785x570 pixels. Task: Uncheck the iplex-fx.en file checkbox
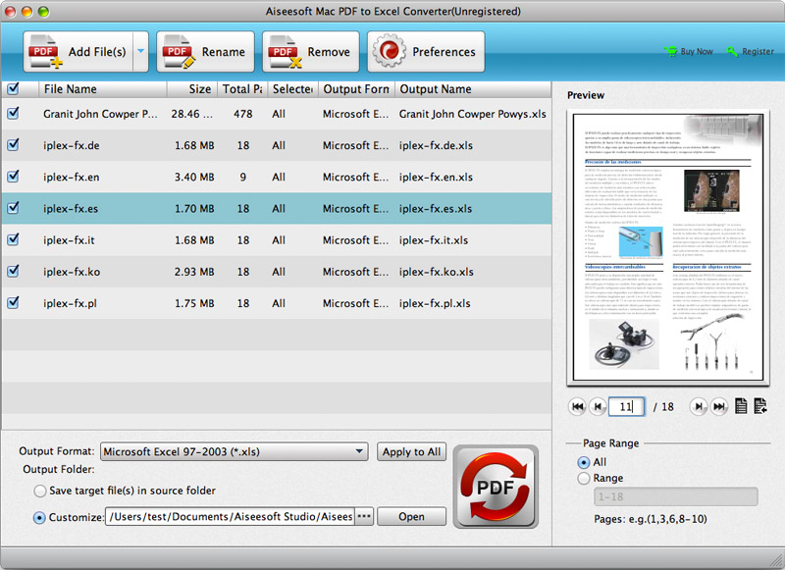[13, 177]
